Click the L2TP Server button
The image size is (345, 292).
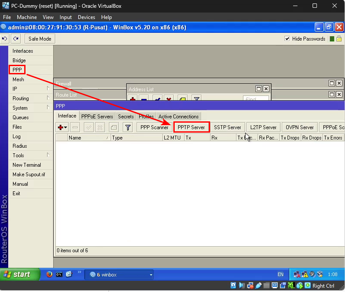(x=263, y=127)
